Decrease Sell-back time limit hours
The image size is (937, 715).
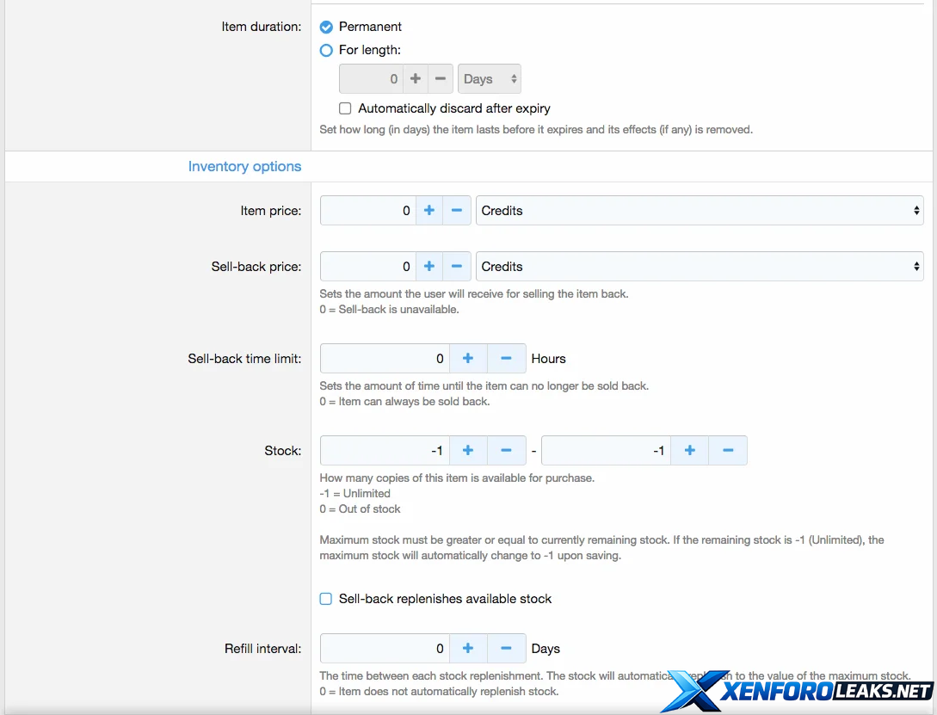point(506,359)
